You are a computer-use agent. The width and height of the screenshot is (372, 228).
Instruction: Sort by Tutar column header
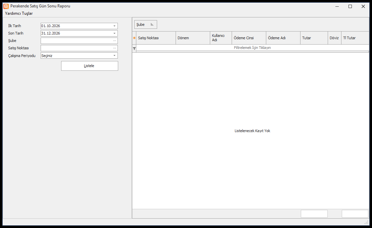[314, 38]
